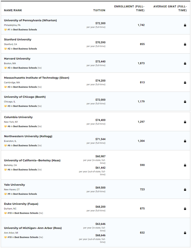
Task: Open University of Michigan--Ann Arbor (Ross) link
Action: 32,228
